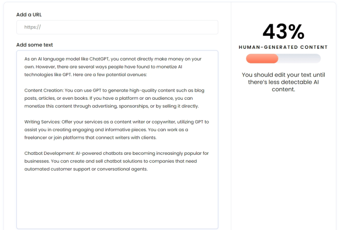Click the empty area below the pasted text
This screenshot has width=353, height=230.
pyautogui.click(x=117, y=199)
